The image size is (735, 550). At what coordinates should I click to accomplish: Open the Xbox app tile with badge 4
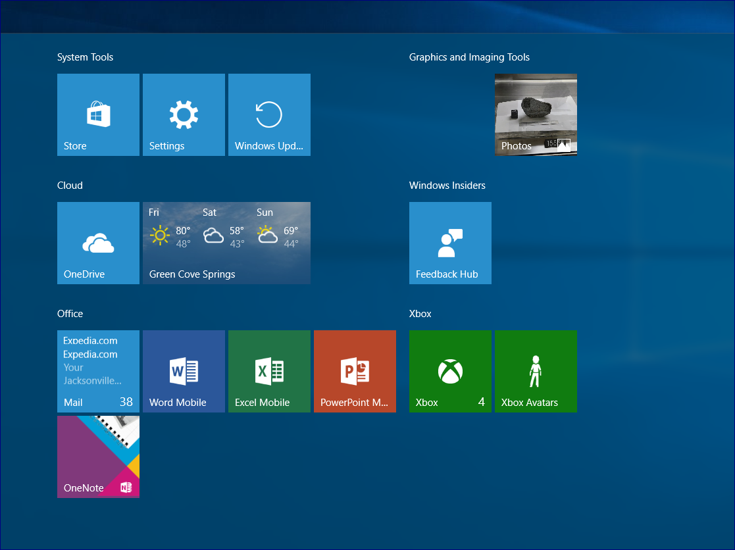tap(450, 371)
